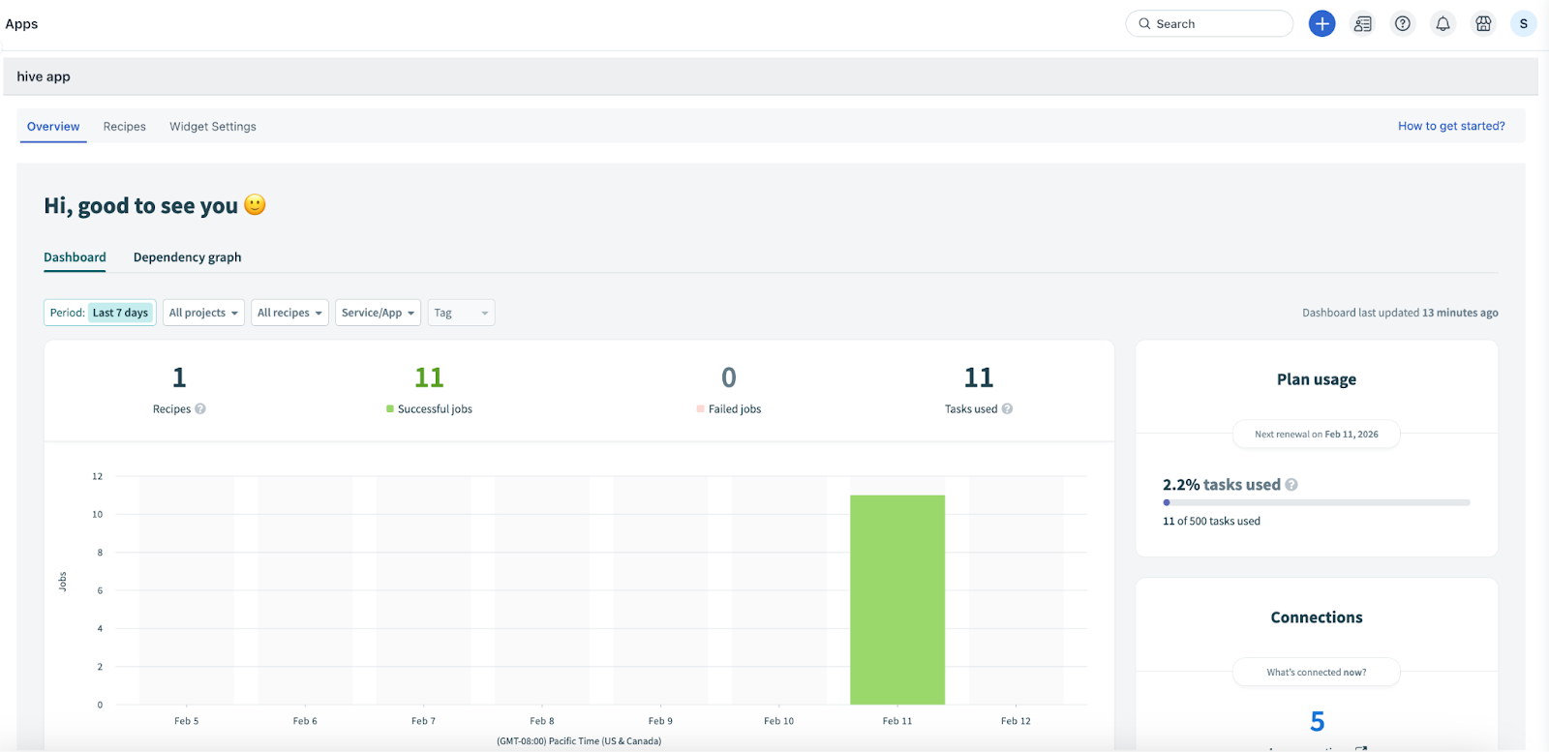Switch to the Overview tab
The width and height of the screenshot is (1549, 752).
(53, 127)
